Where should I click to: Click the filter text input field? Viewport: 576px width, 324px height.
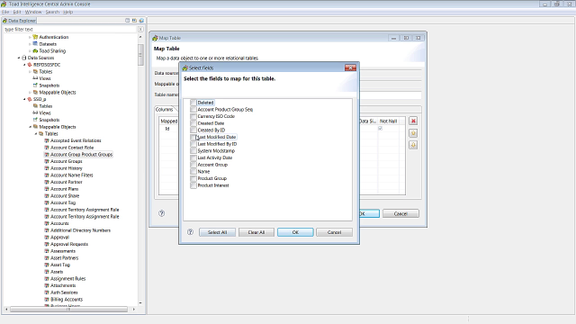pyautogui.click(x=70, y=29)
